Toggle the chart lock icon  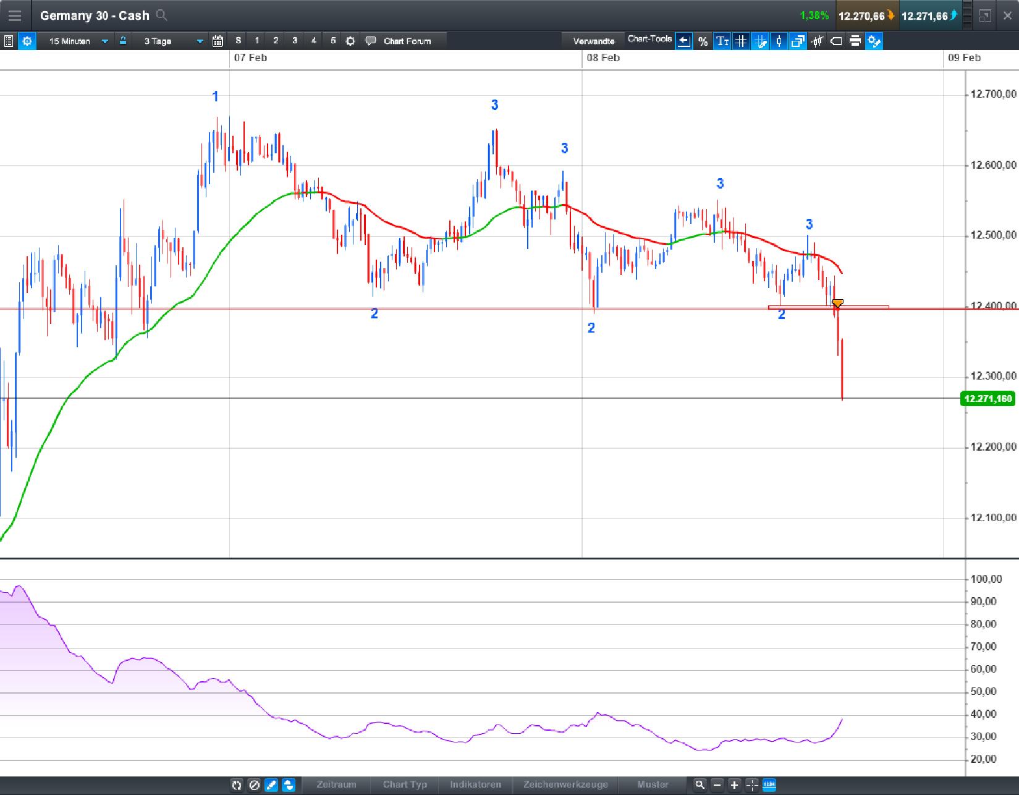click(x=123, y=41)
